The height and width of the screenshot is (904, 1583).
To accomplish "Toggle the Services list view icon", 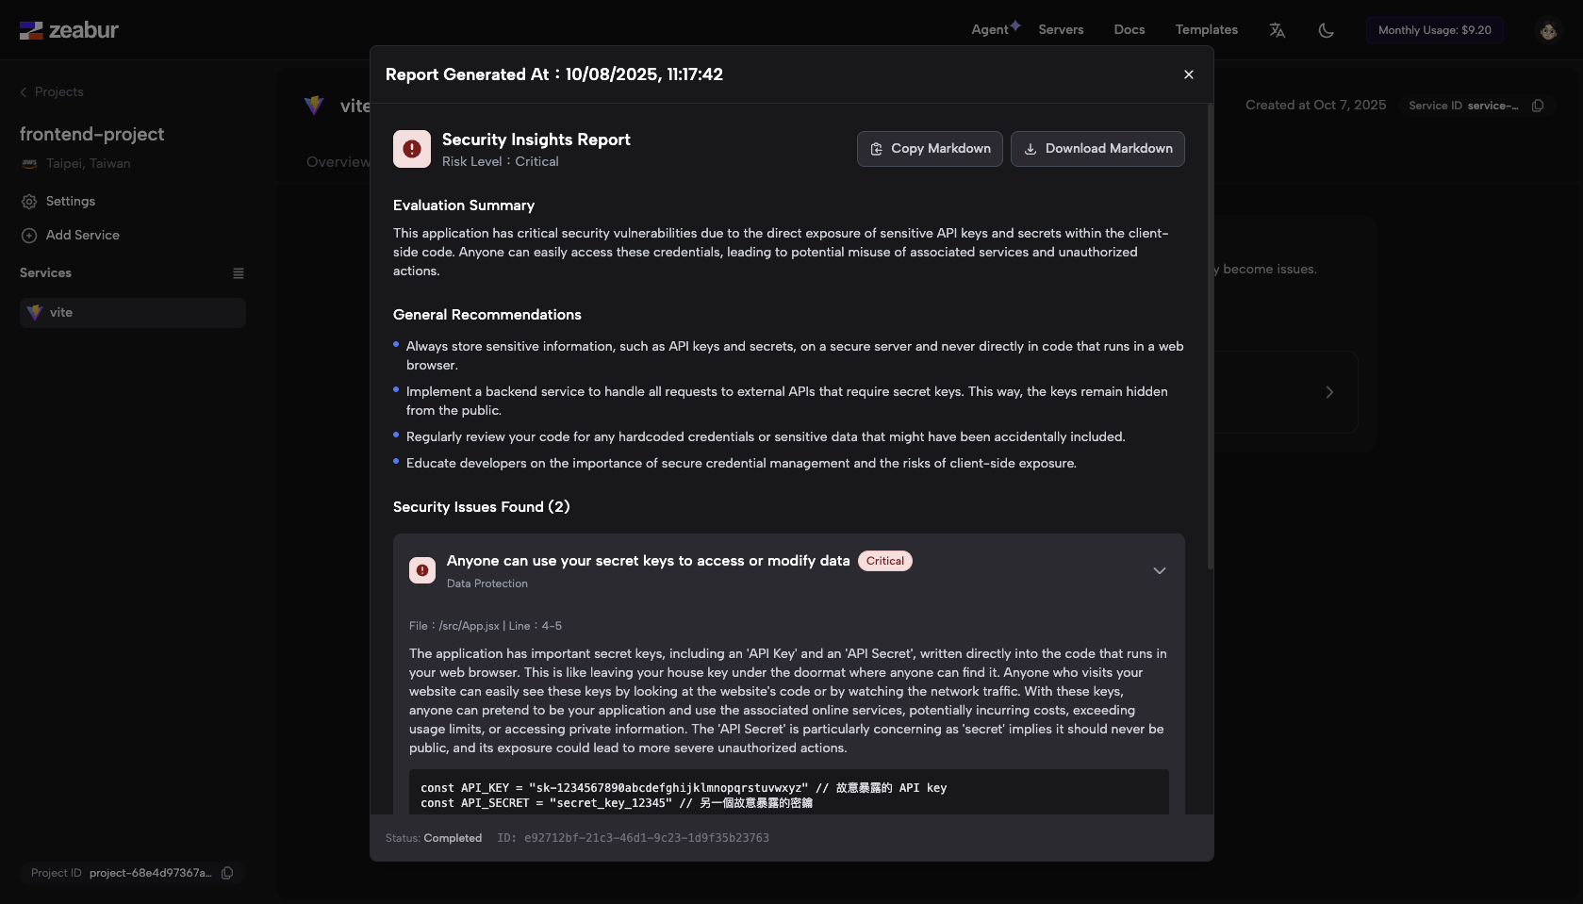I will click(x=239, y=273).
